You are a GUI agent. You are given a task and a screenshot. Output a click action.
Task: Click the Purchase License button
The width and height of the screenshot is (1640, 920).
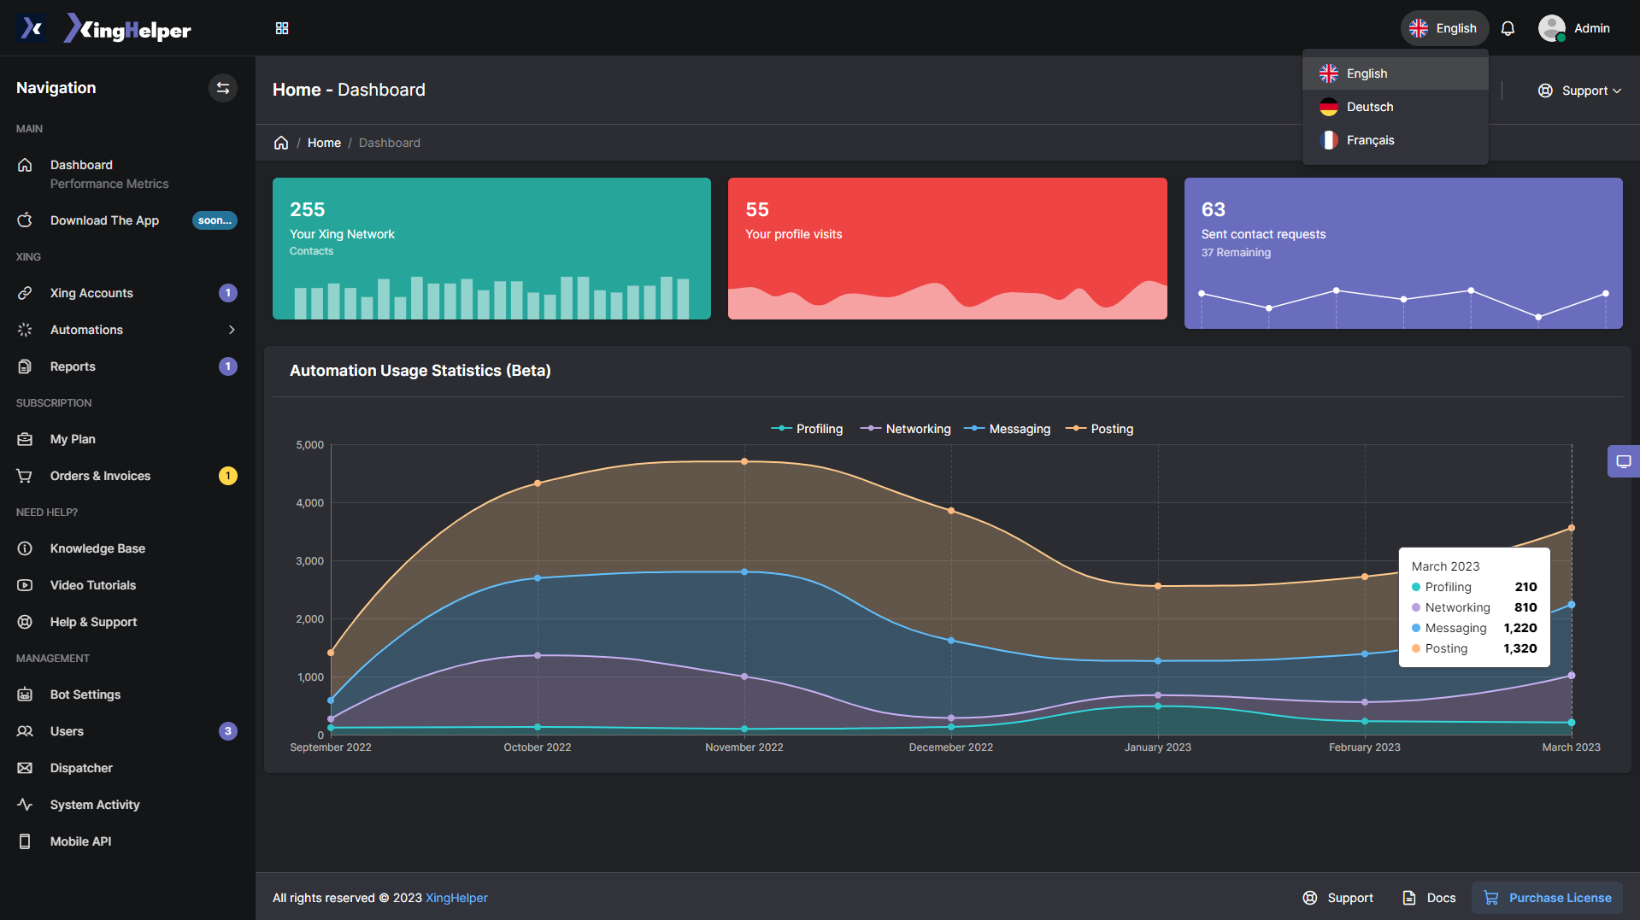point(1547,898)
